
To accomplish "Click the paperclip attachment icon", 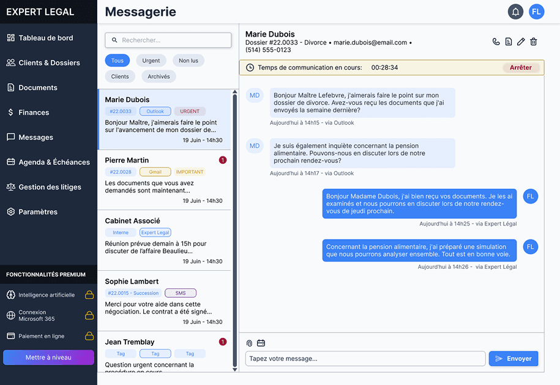I will click(x=249, y=343).
